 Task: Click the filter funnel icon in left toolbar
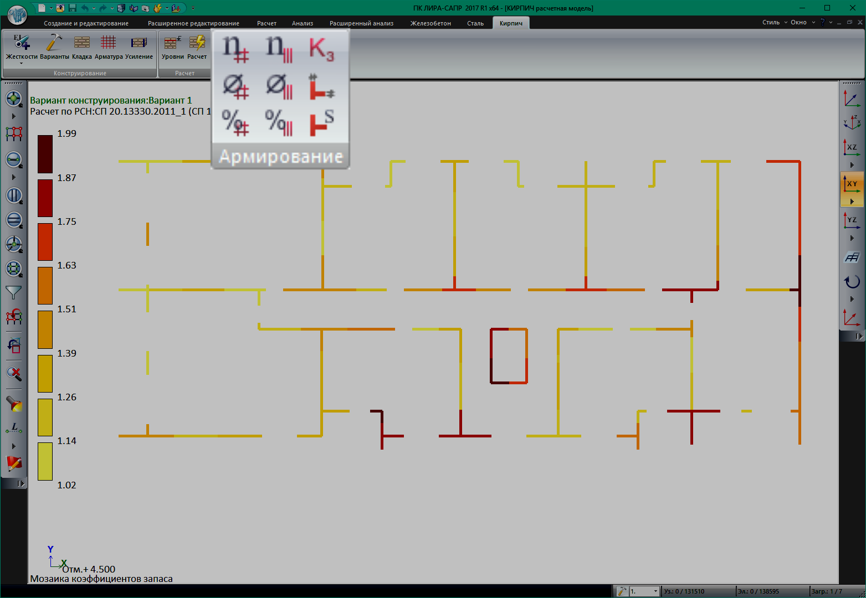13,292
